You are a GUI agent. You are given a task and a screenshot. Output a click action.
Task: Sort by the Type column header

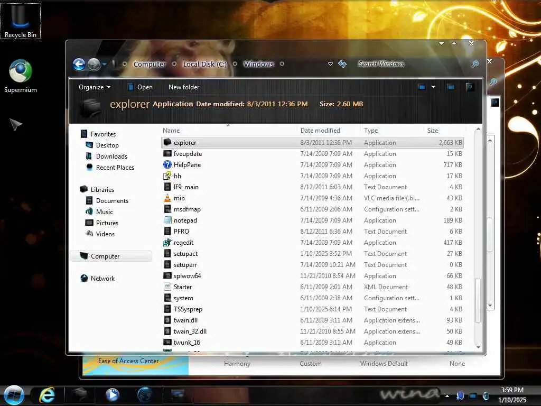pos(391,131)
